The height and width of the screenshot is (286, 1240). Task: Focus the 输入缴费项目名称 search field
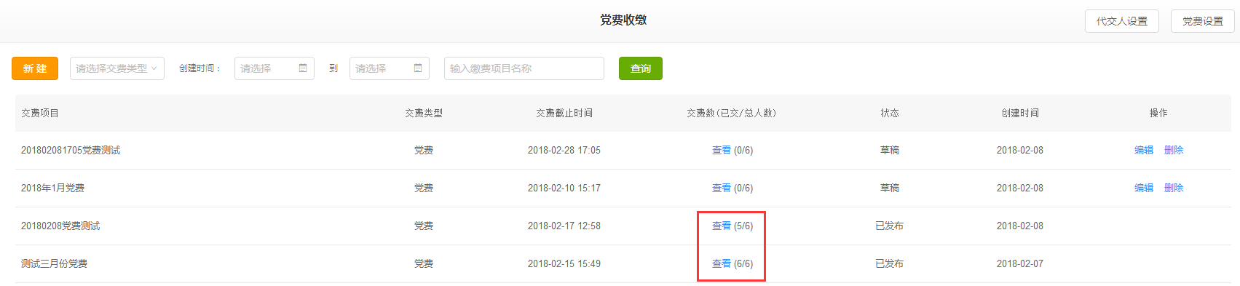[524, 68]
